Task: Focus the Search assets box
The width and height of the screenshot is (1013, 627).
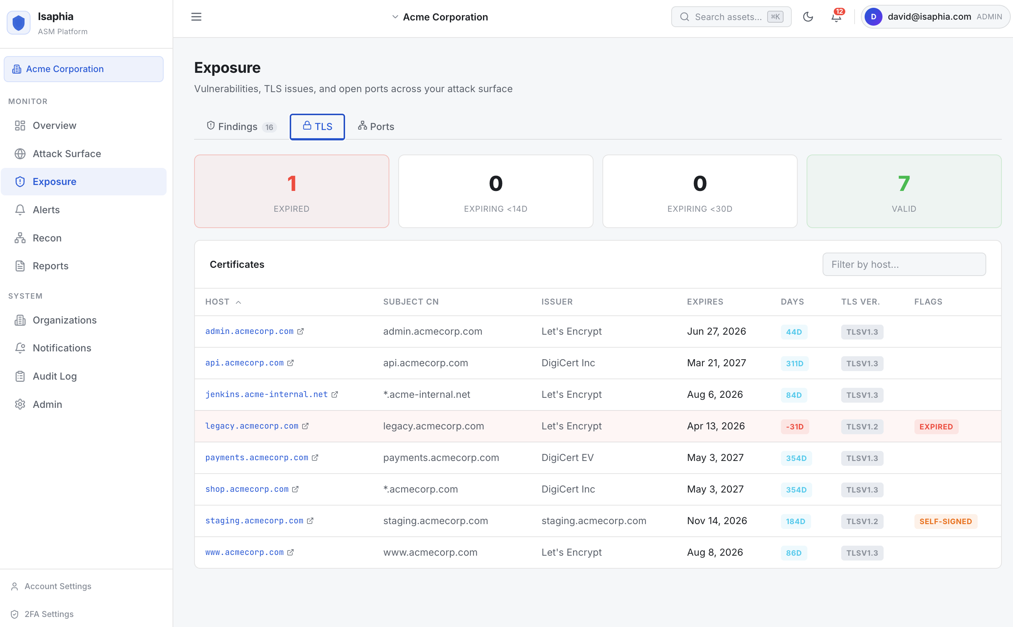Action: [731, 17]
